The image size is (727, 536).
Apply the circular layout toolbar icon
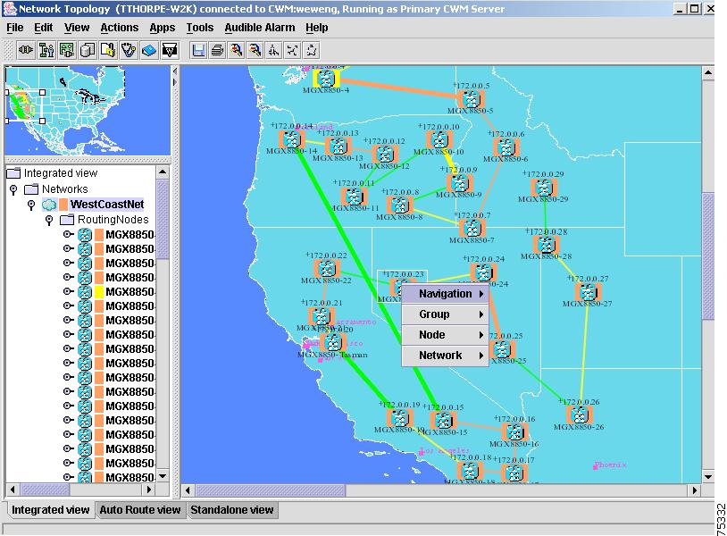312,50
